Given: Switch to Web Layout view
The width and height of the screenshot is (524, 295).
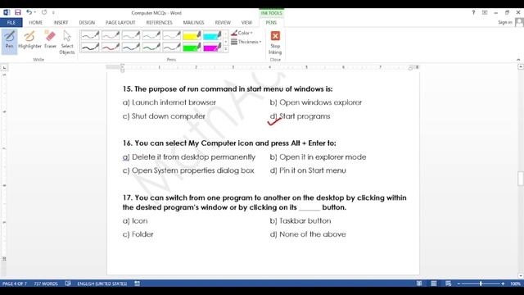Looking at the screenshot, I should (448, 284).
